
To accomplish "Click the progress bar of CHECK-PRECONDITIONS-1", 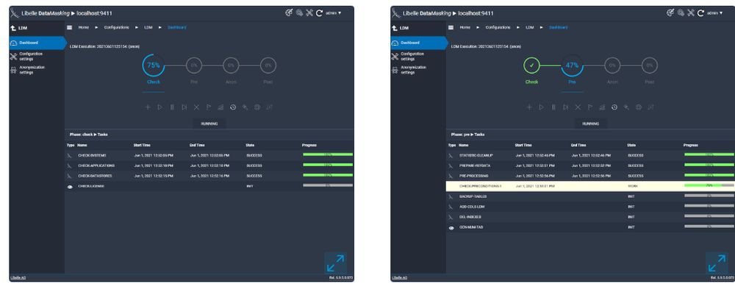I will pyautogui.click(x=709, y=185).
